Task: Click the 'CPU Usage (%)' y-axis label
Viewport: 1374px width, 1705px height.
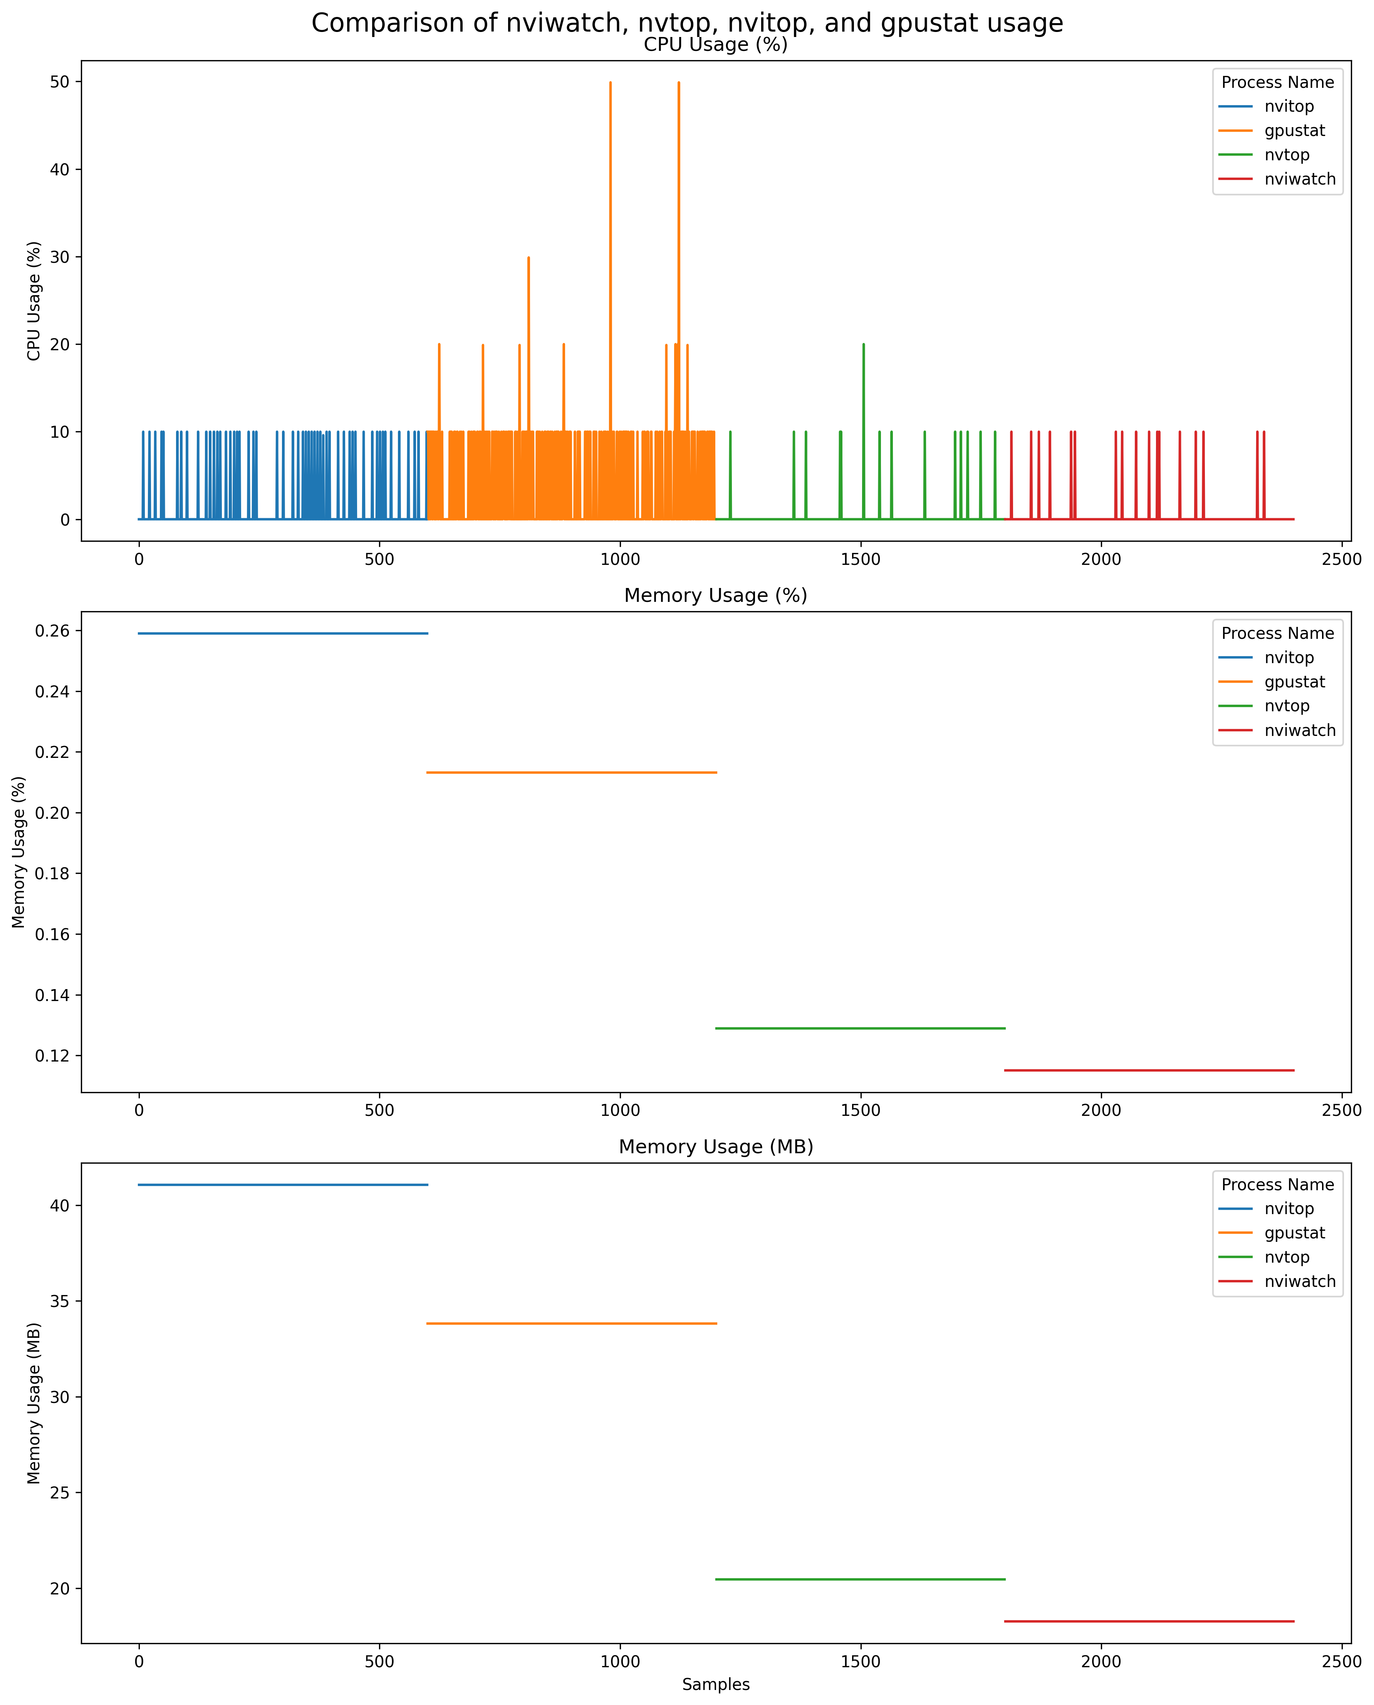Action: tap(33, 301)
